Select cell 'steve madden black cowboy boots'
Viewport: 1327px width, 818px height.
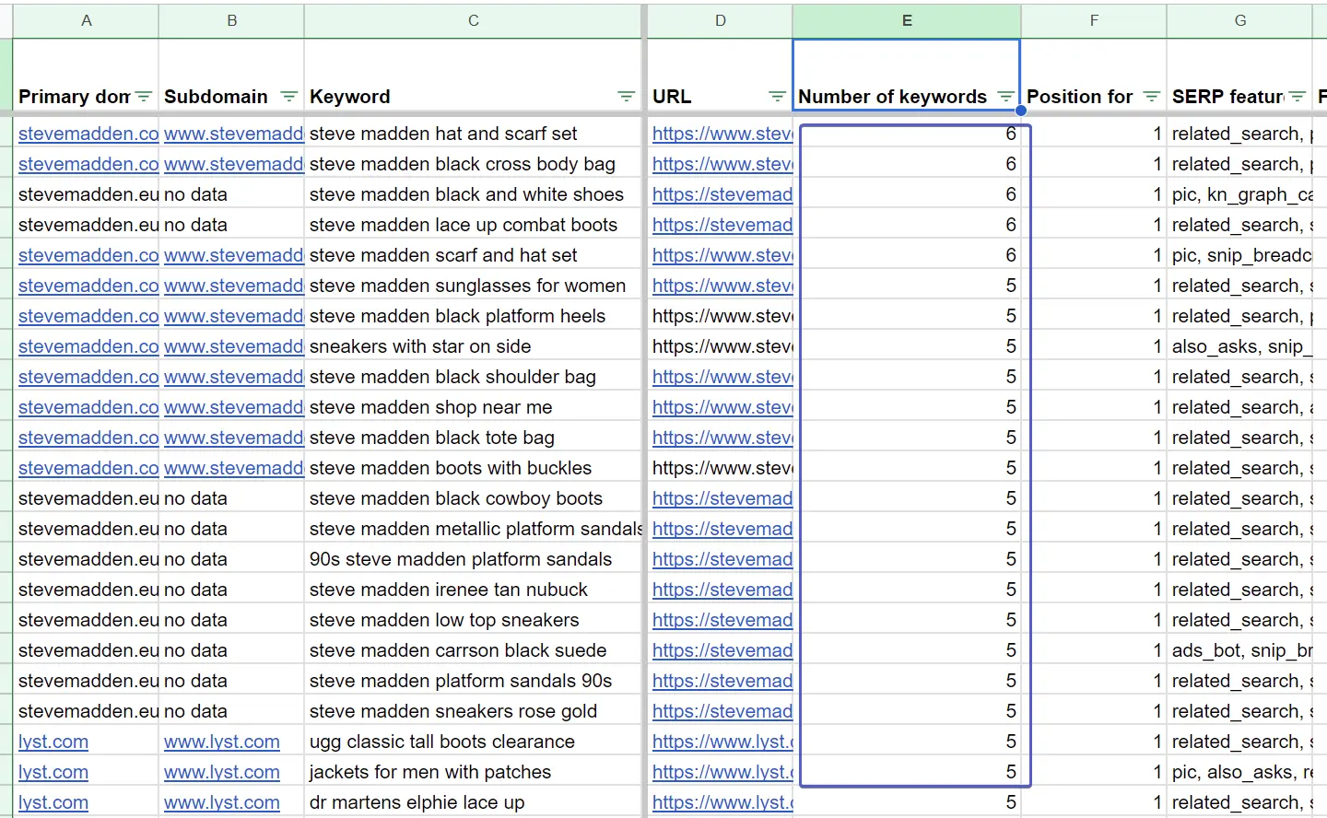tap(473, 498)
